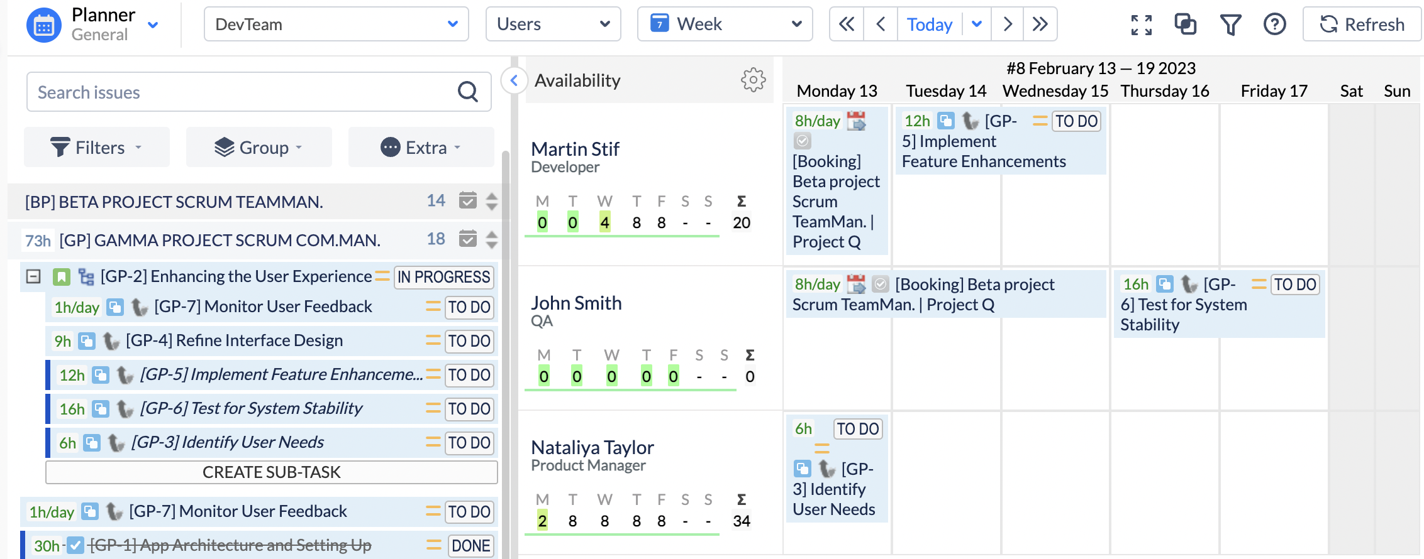Collapse the left panel with chevron
1424x559 pixels.
click(514, 80)
